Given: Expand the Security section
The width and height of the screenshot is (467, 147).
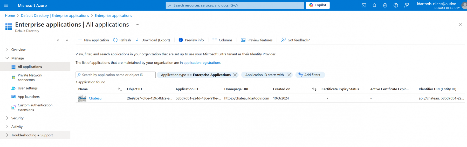Looking at the screenshot, I should [x=7, y=118].
